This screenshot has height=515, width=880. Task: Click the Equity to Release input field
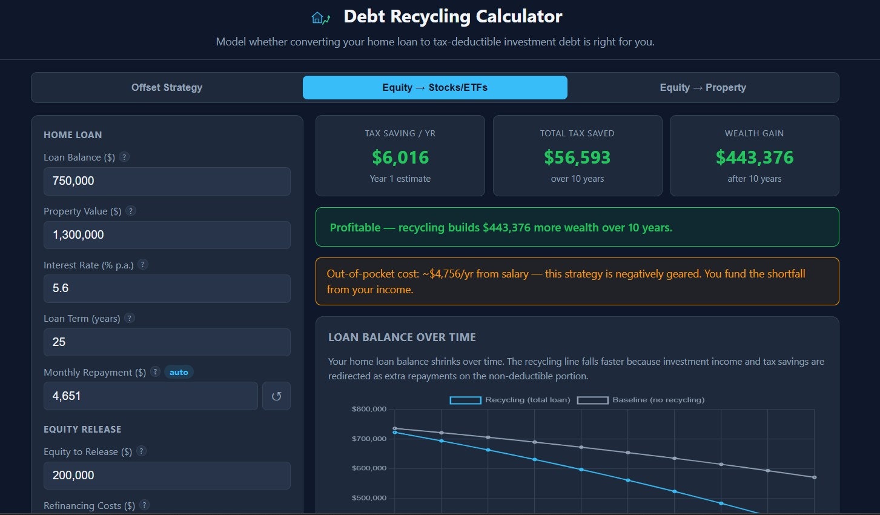click(167, 476)
